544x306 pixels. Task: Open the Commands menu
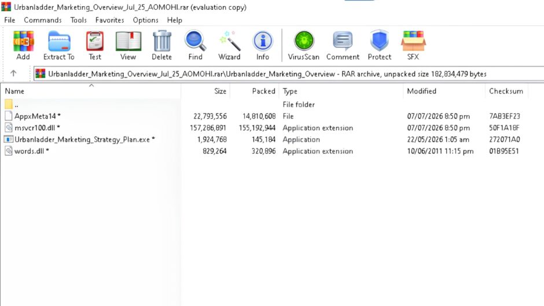tap(43, 20)
